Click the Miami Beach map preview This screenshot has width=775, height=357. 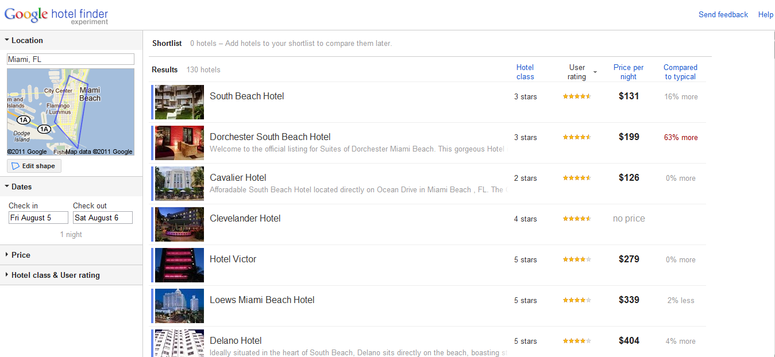point(70,112)
